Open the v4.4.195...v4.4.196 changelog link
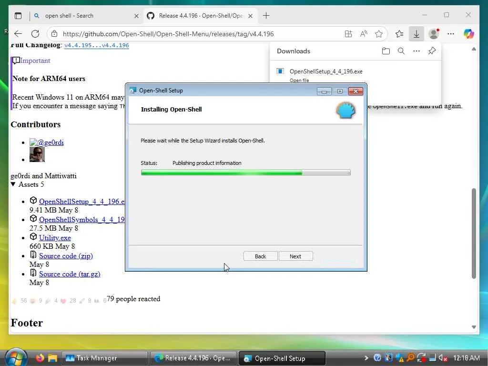The height and width of the screenshot is (366, 488). [x=96, y=45]
